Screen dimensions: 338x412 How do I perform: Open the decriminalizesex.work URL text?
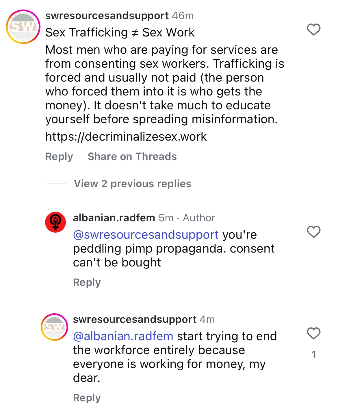[126, 137]
